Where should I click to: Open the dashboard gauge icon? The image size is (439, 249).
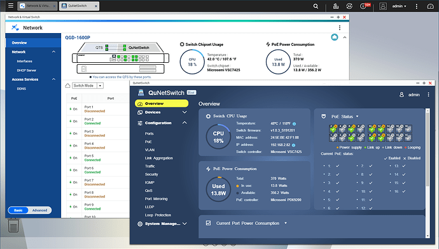(430, 6)
